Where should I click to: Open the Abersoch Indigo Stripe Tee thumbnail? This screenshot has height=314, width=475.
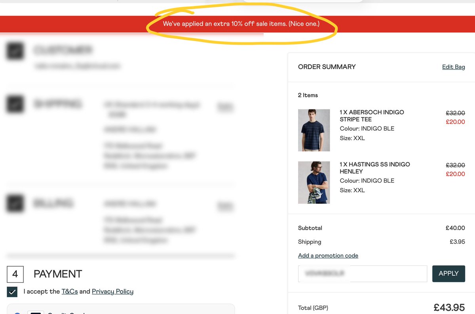[314, 130]
